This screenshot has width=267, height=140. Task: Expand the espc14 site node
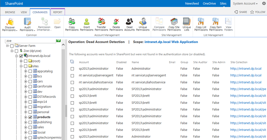coord(26,102)
